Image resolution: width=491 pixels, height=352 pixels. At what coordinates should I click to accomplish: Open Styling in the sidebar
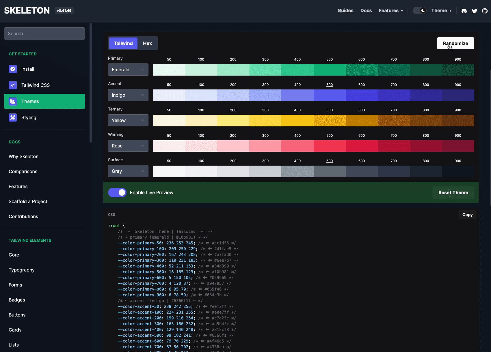coord(44,117)
